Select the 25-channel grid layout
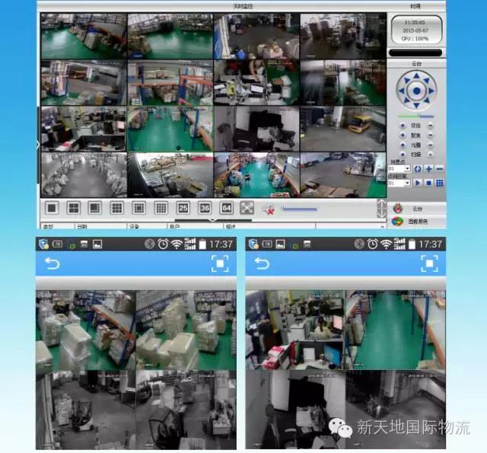This screenshot has height=453, width=487. (183, 207)
